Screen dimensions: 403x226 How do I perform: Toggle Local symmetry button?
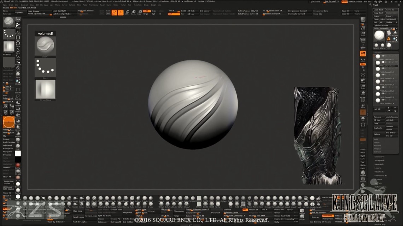click(x=363, y=54)
